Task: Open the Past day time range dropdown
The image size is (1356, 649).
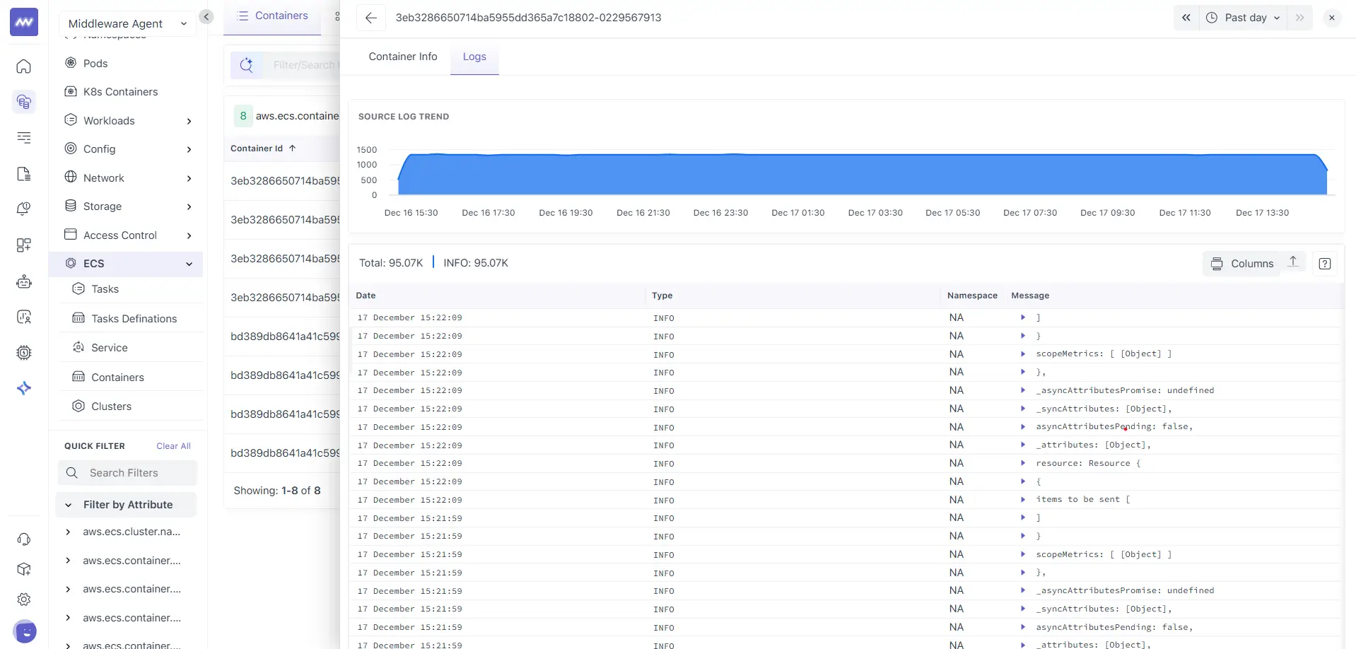Action: coord(1243,18)
